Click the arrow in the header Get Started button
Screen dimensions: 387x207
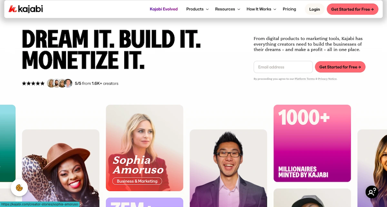(x=372, y=9)
